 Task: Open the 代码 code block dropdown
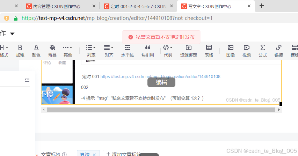point(168,51)
